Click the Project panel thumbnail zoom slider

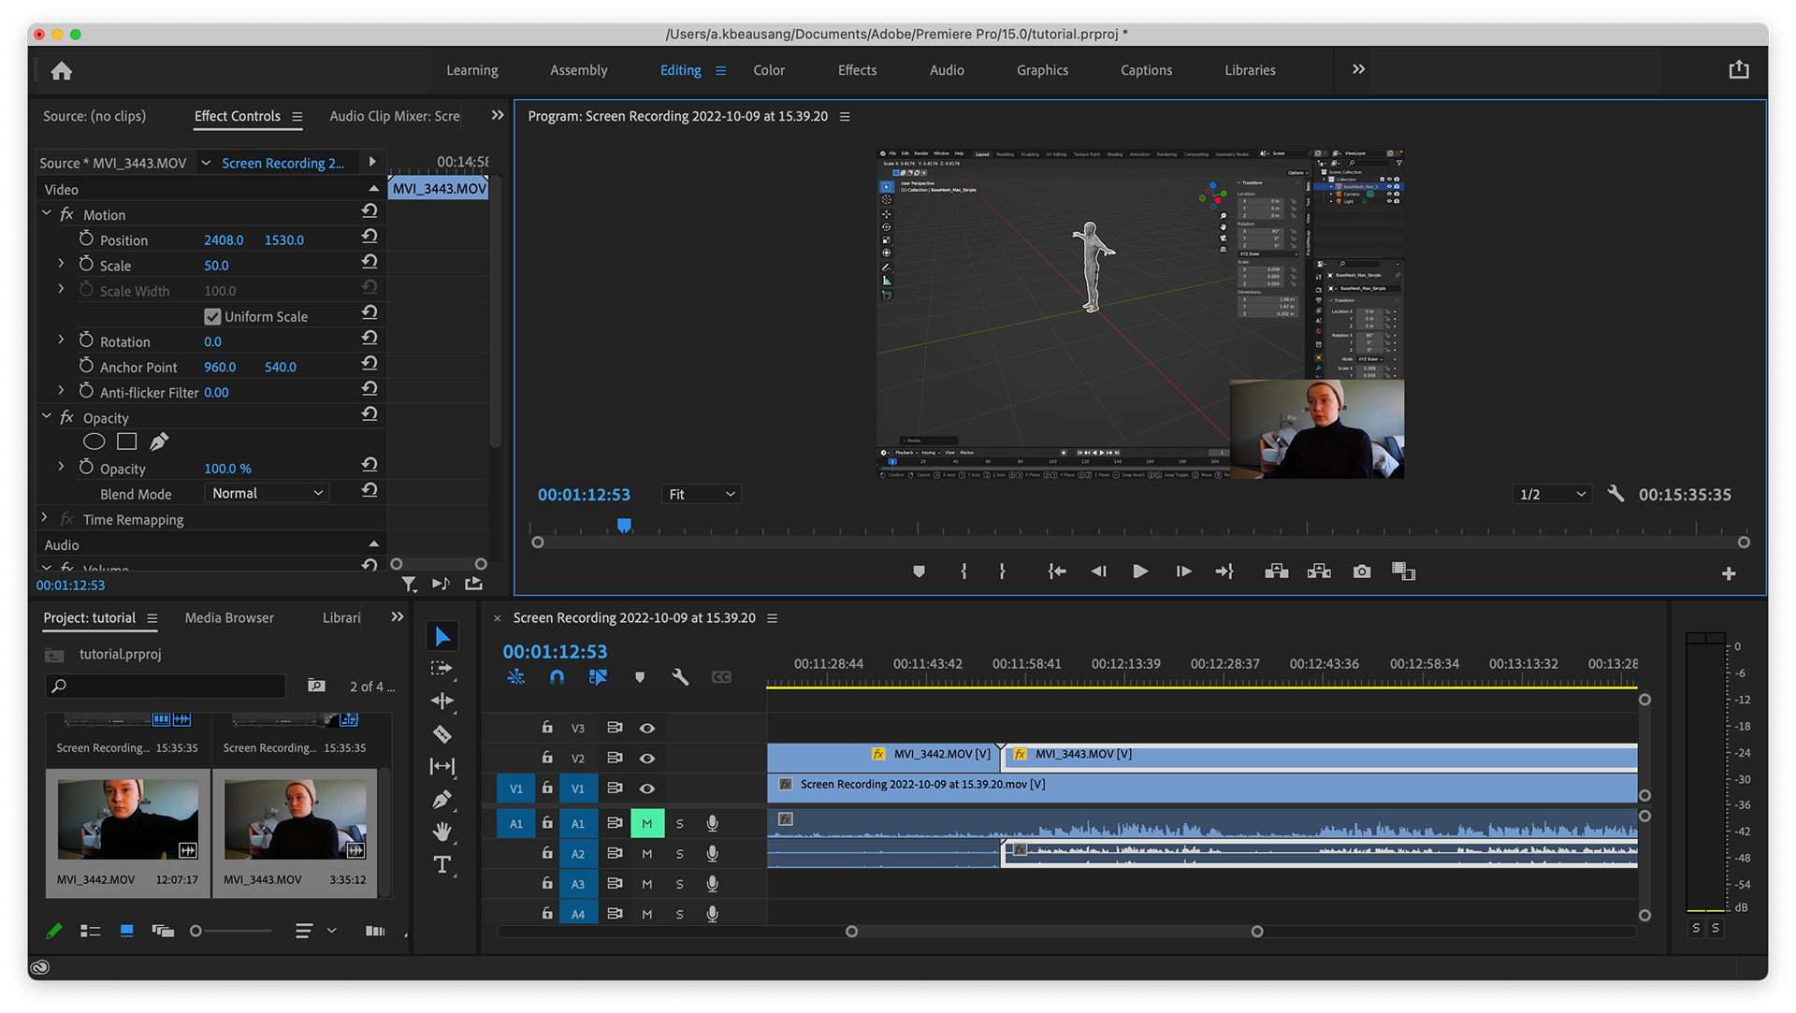196,931
